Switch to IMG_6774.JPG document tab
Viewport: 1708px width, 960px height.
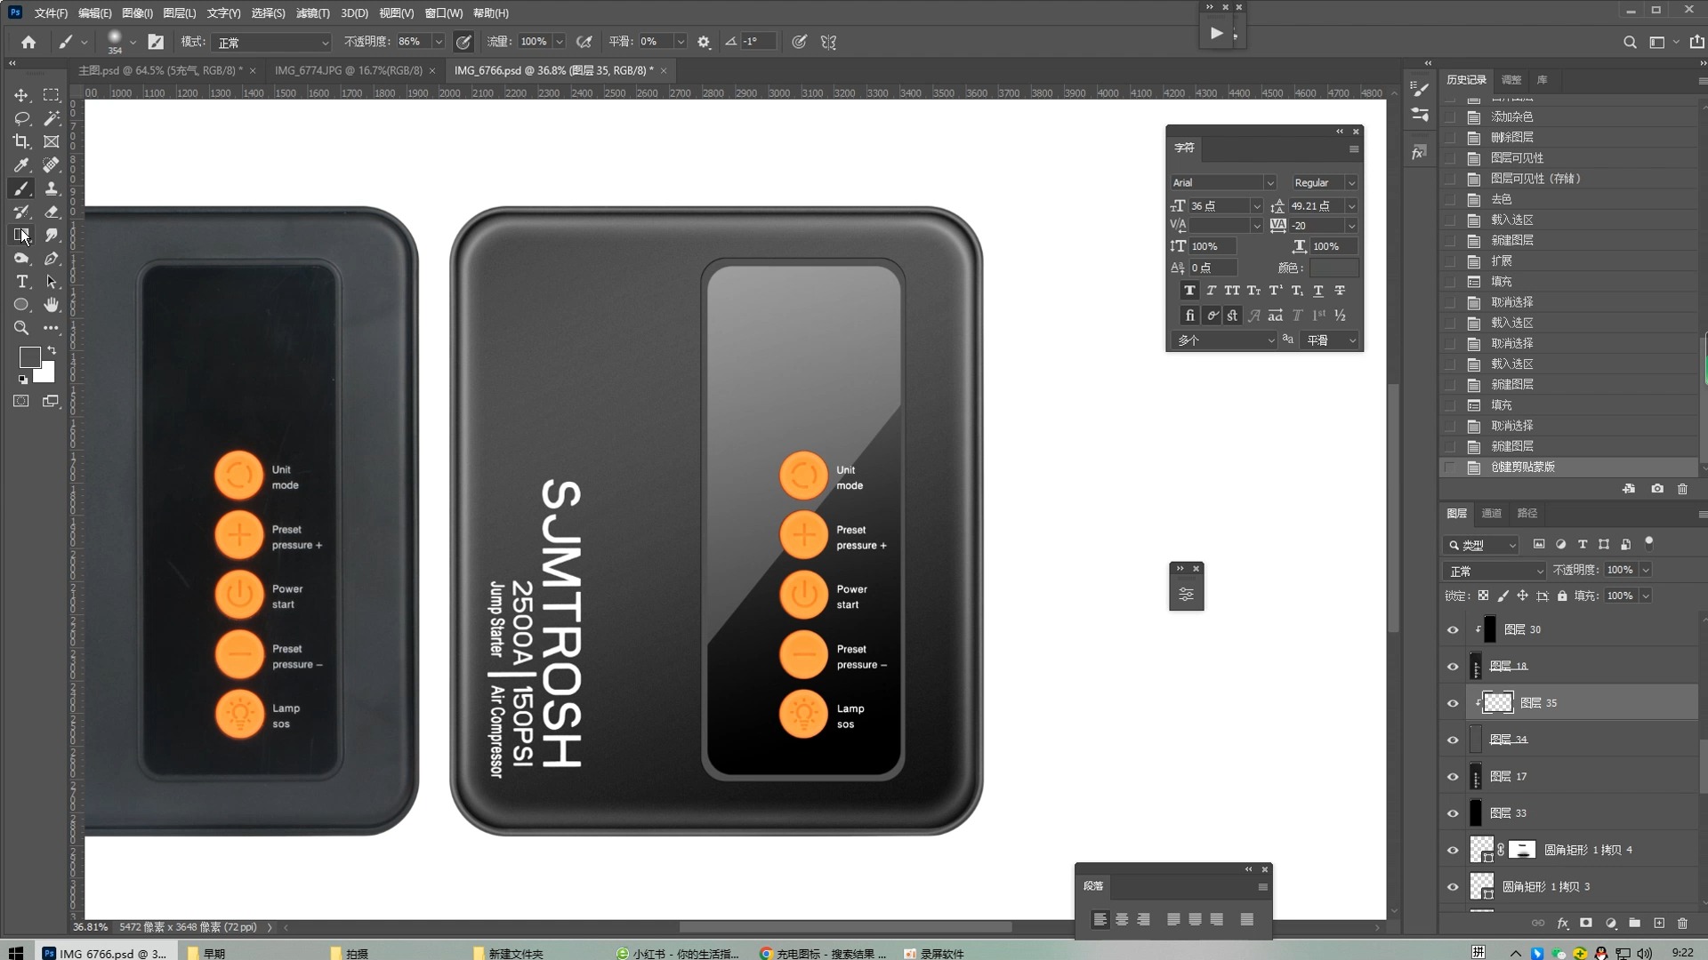coord(348,70)
